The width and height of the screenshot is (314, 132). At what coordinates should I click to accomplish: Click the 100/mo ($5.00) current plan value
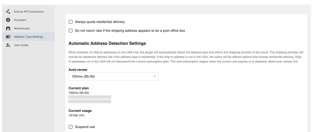tap(79, 93)
